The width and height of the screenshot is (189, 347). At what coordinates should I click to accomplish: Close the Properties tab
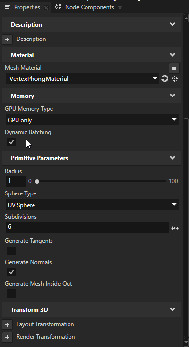(x=46, y=8)
